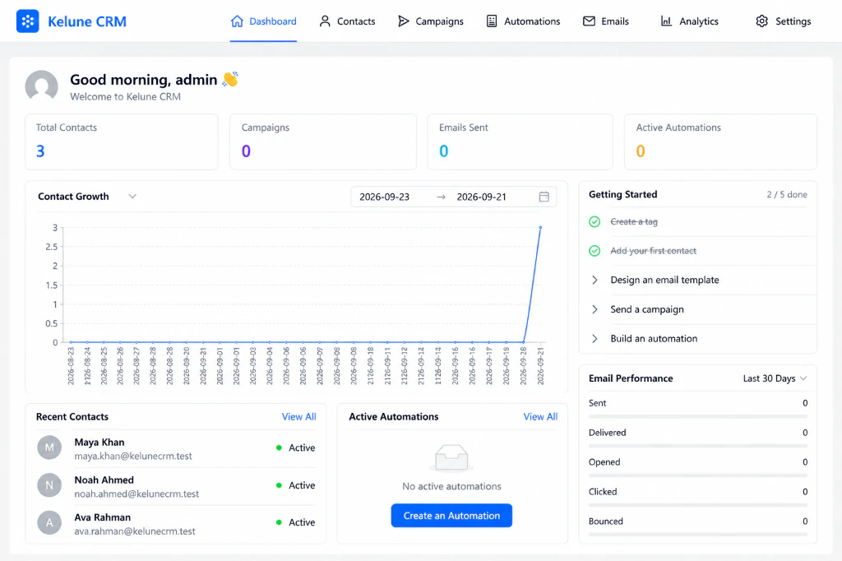
Task: Click the Create an Automation button
Action: tap(451, 515)
